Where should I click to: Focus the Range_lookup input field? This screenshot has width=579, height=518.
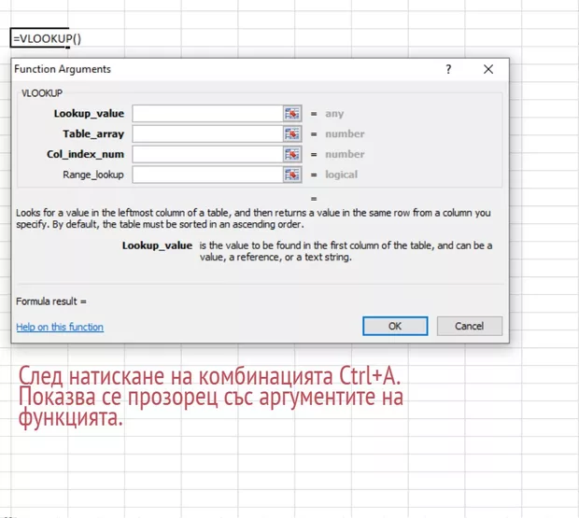coord(207,175)
